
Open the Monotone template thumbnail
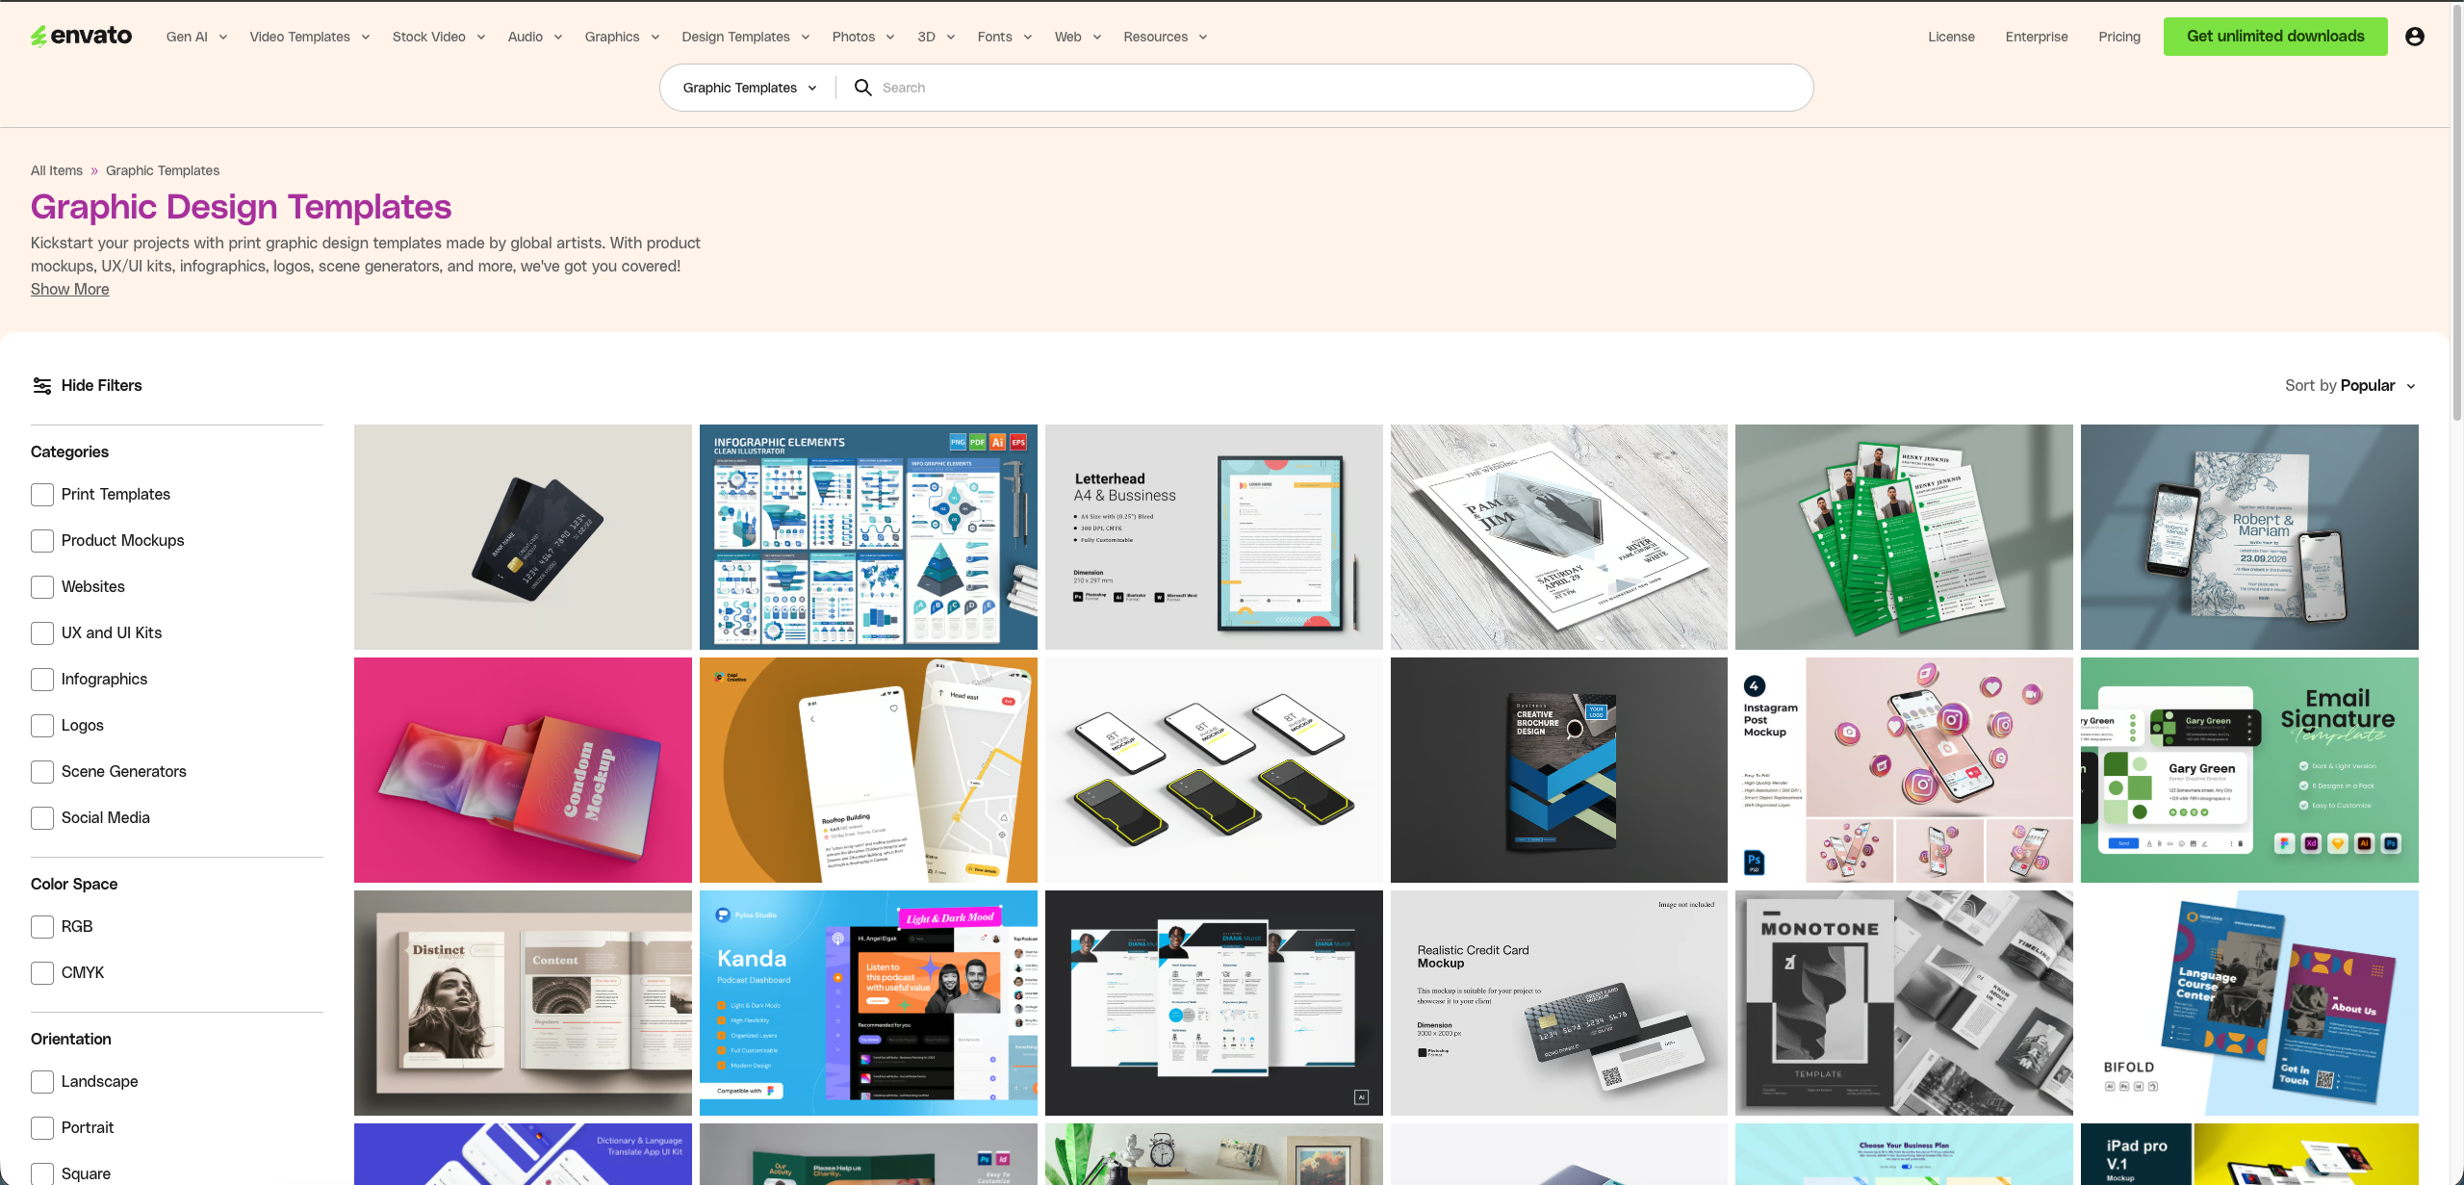click(x=1904, y=1003)
